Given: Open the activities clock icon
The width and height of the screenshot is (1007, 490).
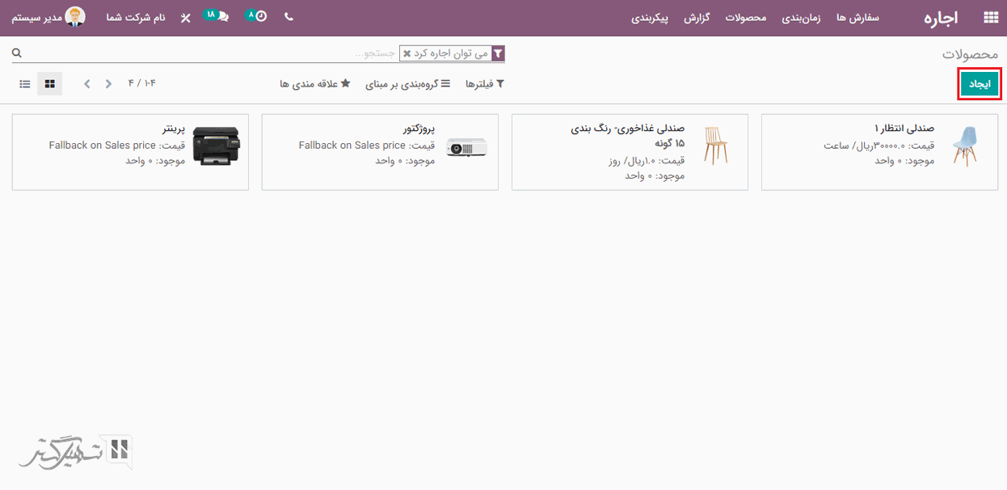Looking at the screenshot, I should coord(257,16).
